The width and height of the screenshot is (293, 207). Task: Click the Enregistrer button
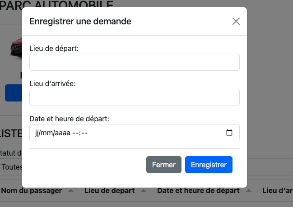pos(209,165)
